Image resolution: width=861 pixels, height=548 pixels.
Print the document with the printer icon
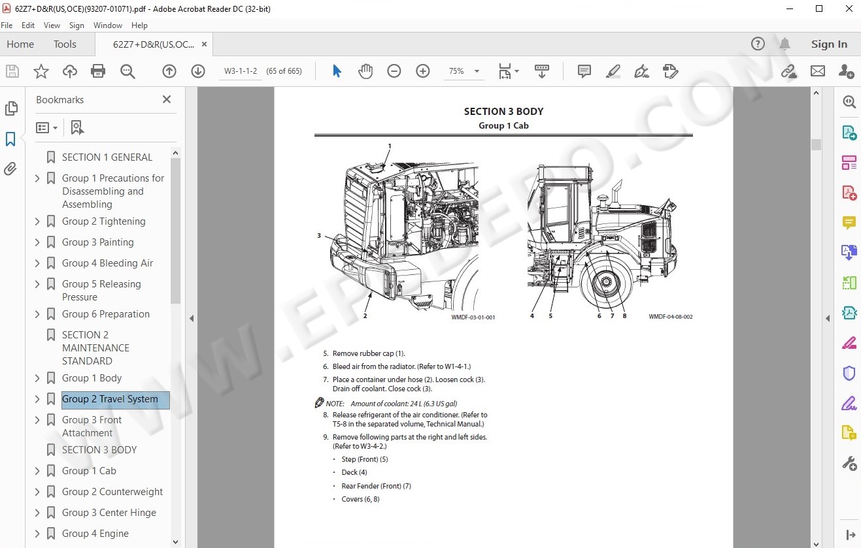[98, 71]
